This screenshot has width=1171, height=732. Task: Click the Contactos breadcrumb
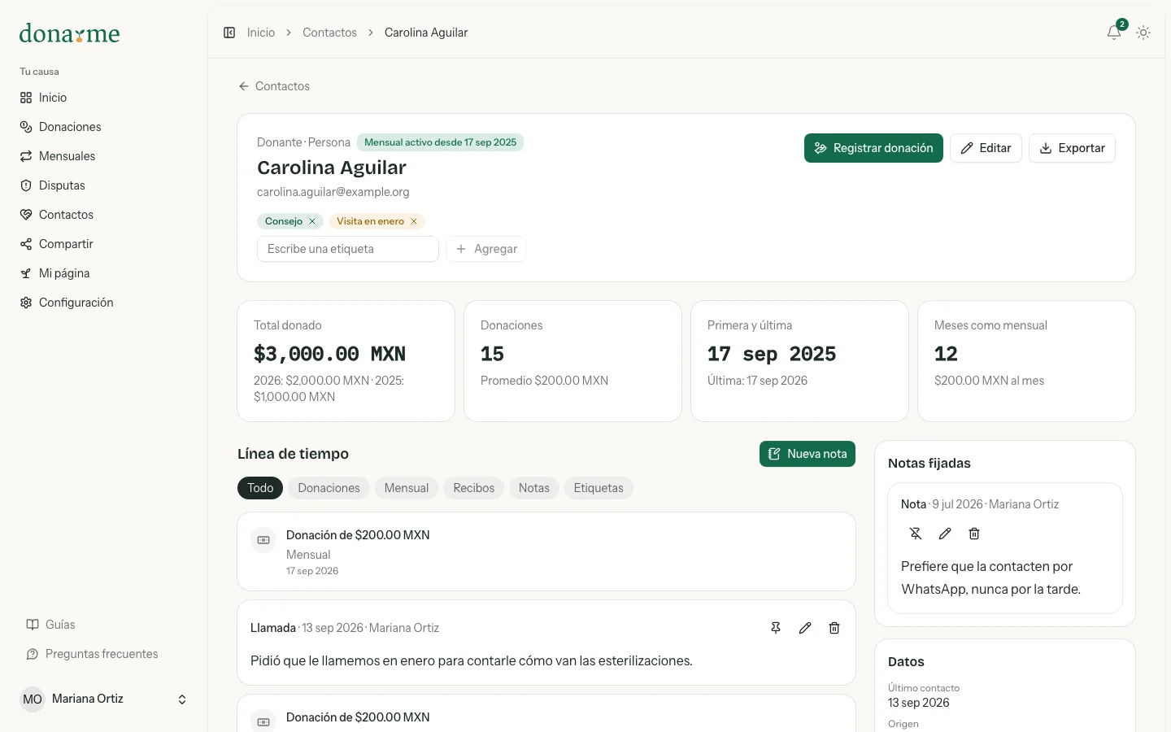[x=329, y=33]
